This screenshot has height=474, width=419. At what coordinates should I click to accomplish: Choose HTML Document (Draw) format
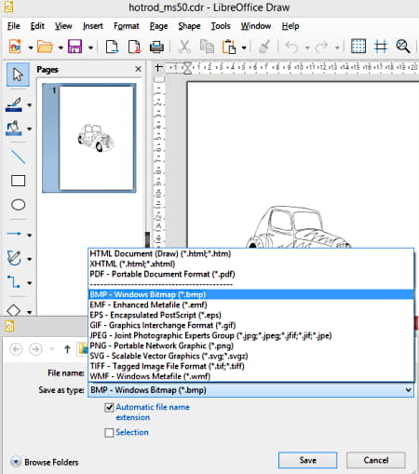250,253
